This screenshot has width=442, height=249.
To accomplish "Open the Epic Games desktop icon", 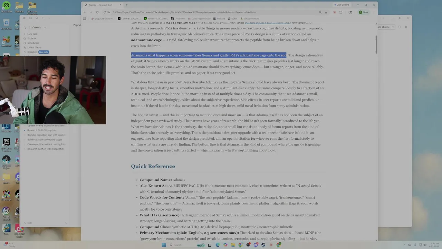I will [6, 145].
